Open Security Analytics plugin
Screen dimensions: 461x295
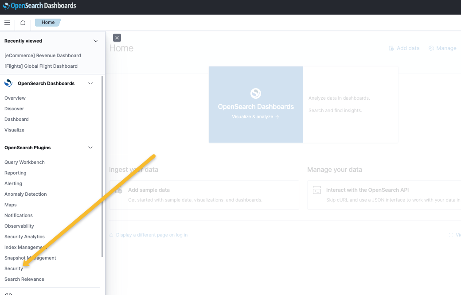click(24, 237)
